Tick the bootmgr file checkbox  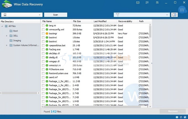(43, 34)
